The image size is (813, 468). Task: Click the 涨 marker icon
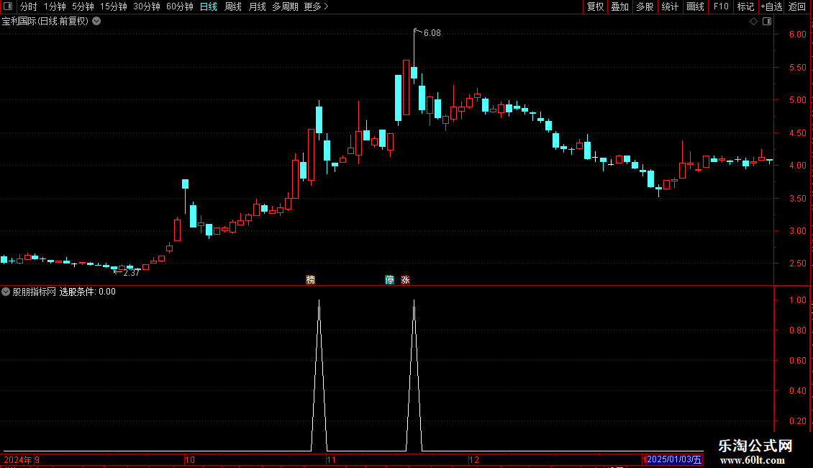406,279
